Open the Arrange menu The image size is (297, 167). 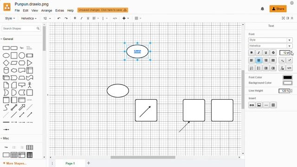click(46, 10)
